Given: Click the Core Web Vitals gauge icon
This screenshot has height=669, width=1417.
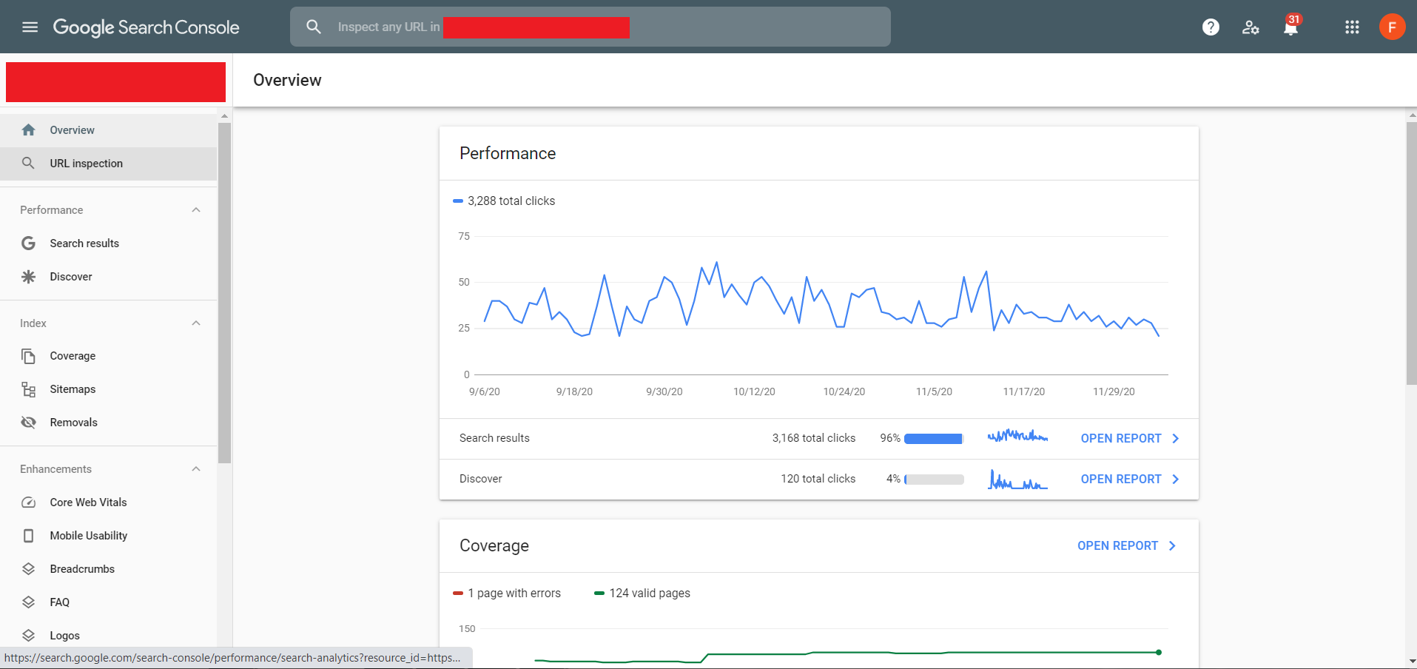Looking at the screenshot, I should point(29,502).
